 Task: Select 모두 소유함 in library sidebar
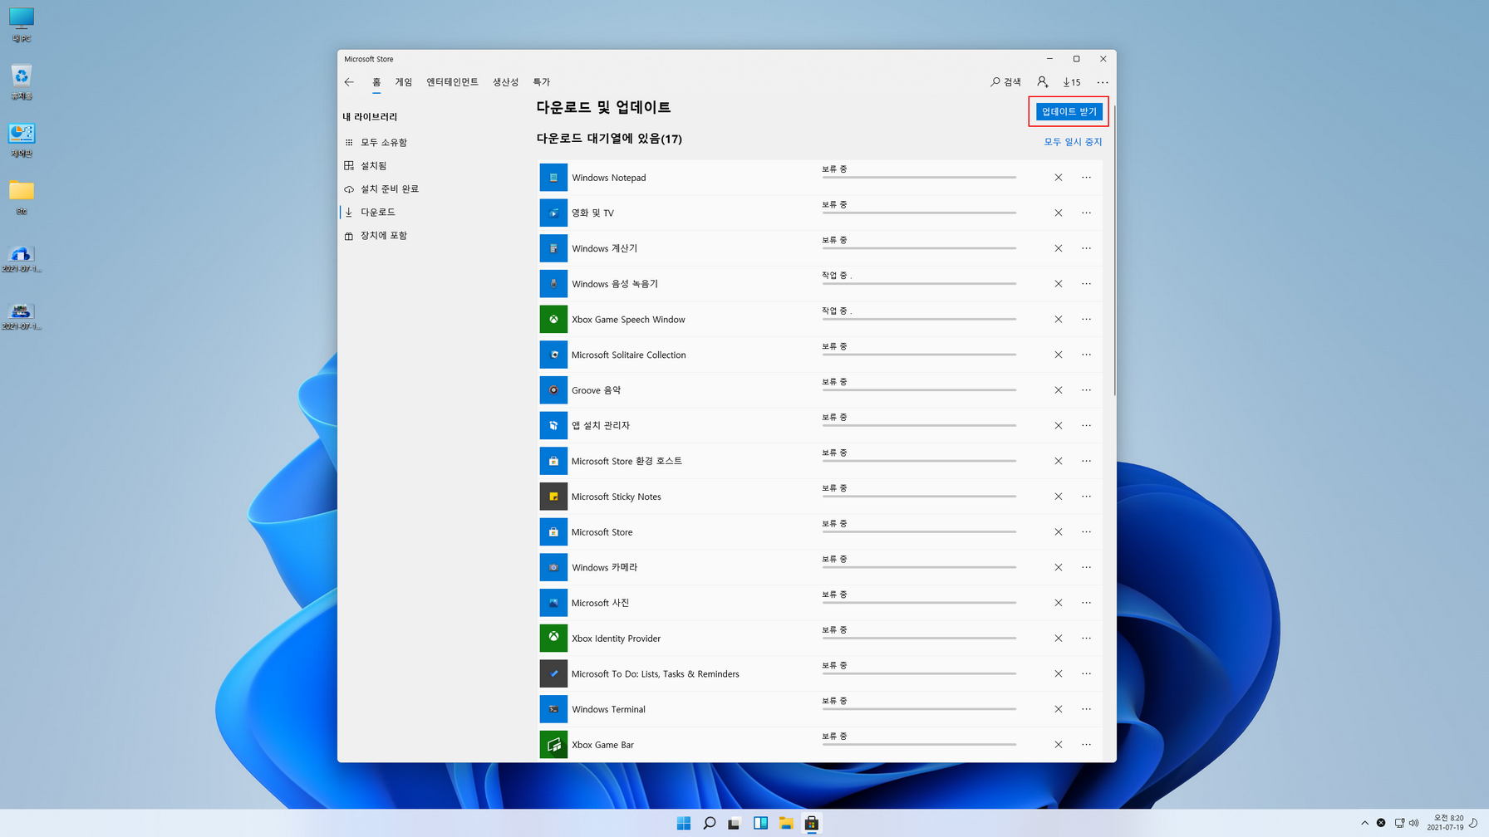click(x=384, y=143)
